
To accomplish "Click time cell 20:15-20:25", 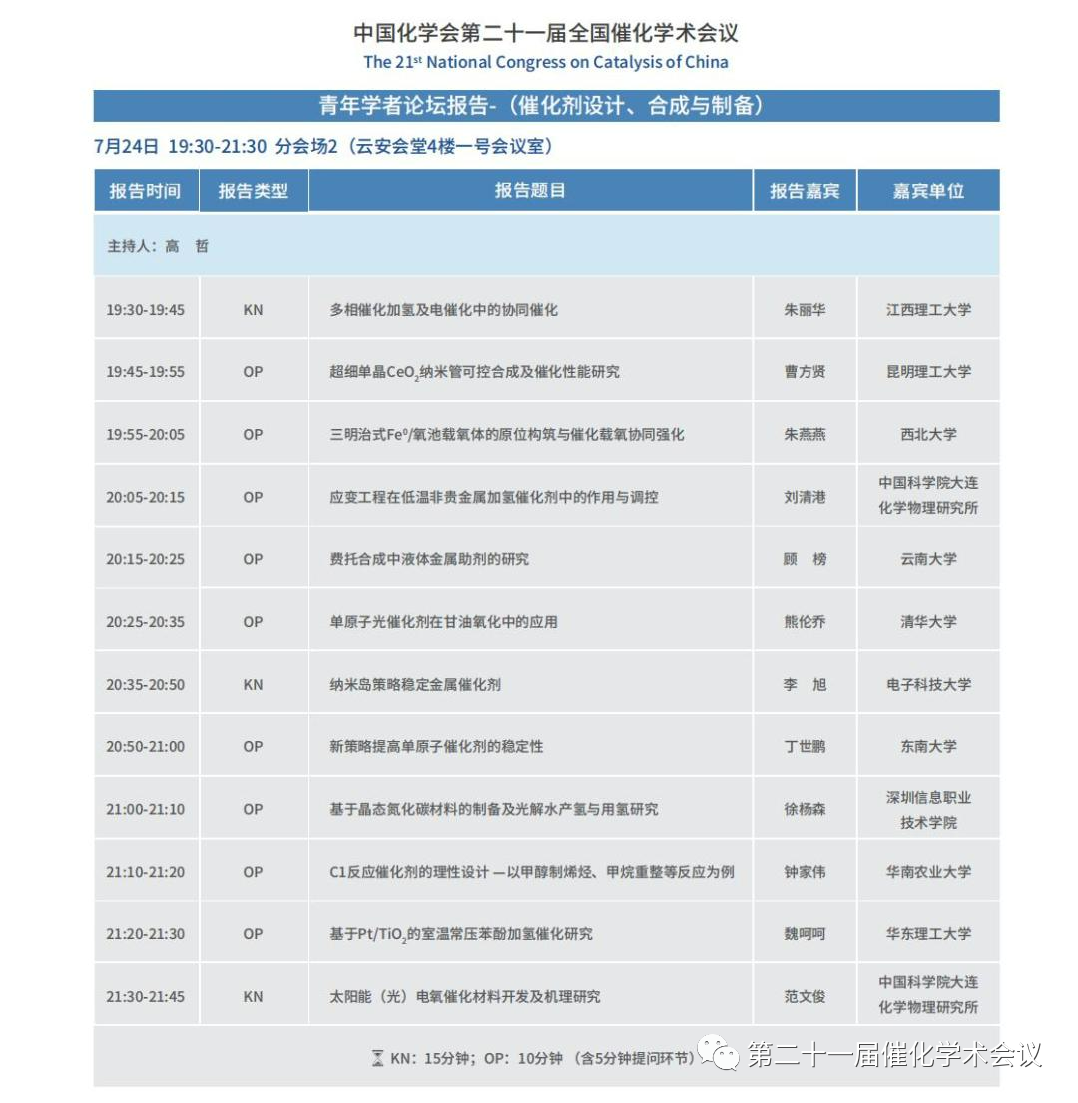I will 145,559.
